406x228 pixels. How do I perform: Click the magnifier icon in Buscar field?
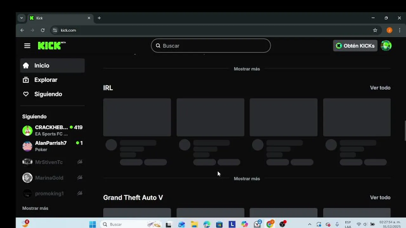coord(158,46)
